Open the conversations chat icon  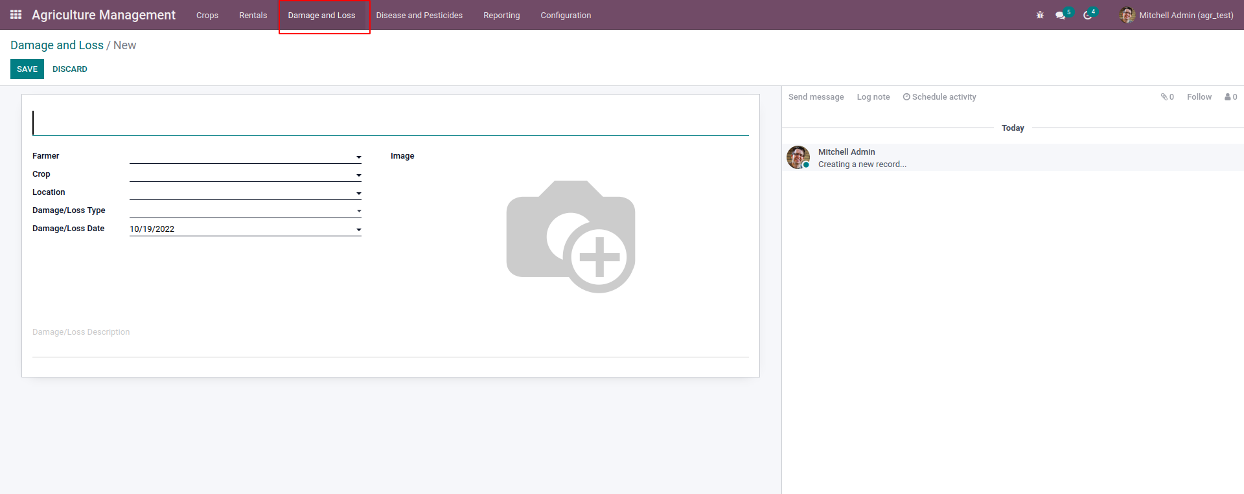tap(1060, 15)
